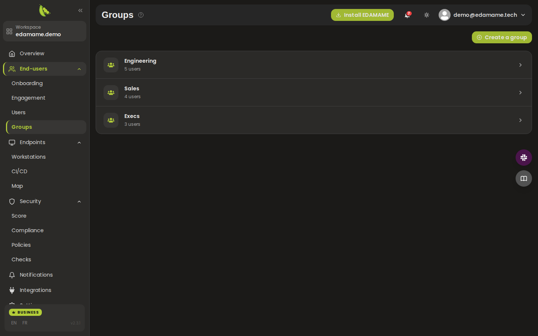Image resolution: width=538 pixels, height=336 pixels.
Task: Click the Security shield icon
Action: 12,202
